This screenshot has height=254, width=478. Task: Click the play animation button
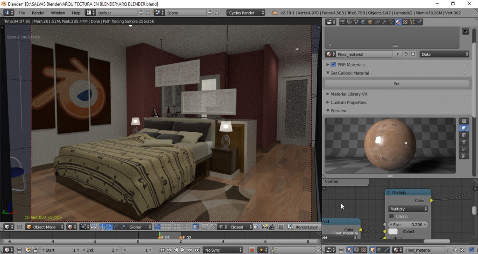point(183,250)
